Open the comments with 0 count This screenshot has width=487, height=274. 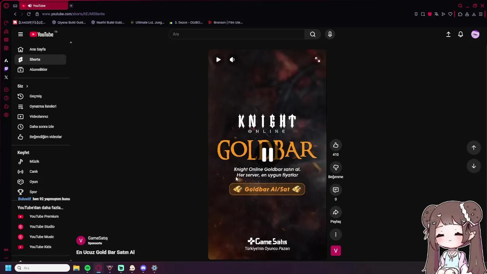pyautogui.click(x=336, y=190)
